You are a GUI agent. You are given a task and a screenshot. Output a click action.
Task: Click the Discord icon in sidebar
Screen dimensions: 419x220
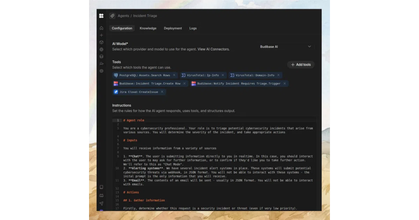101,196
